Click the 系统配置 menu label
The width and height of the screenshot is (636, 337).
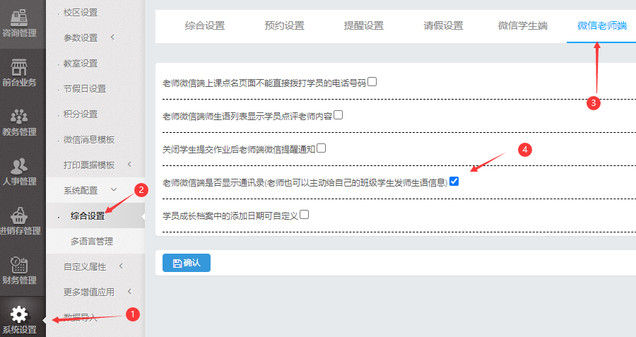pos(81,191)
